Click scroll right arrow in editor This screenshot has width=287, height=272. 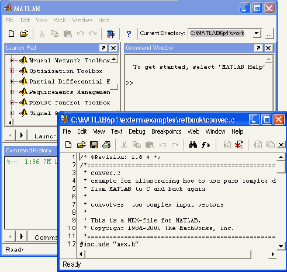[272, 254]
